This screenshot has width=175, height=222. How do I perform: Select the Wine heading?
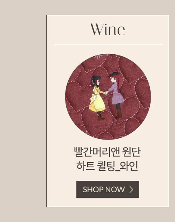[107, 30]
